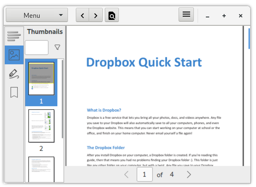Screen dimensions: 256x187
Task: Click the thumbnails panel scrollbar
Action: coord(63,99)
